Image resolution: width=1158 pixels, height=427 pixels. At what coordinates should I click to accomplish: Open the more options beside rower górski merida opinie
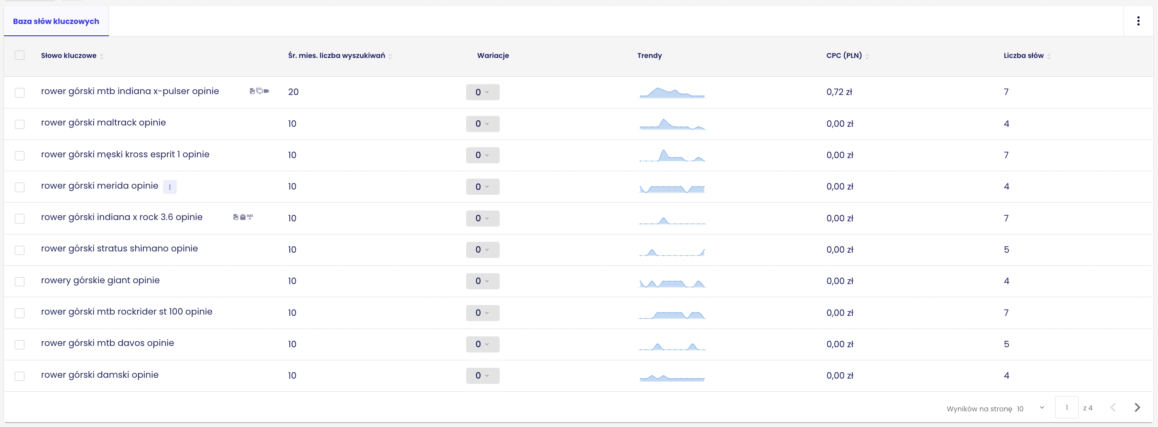coord(169,186)
